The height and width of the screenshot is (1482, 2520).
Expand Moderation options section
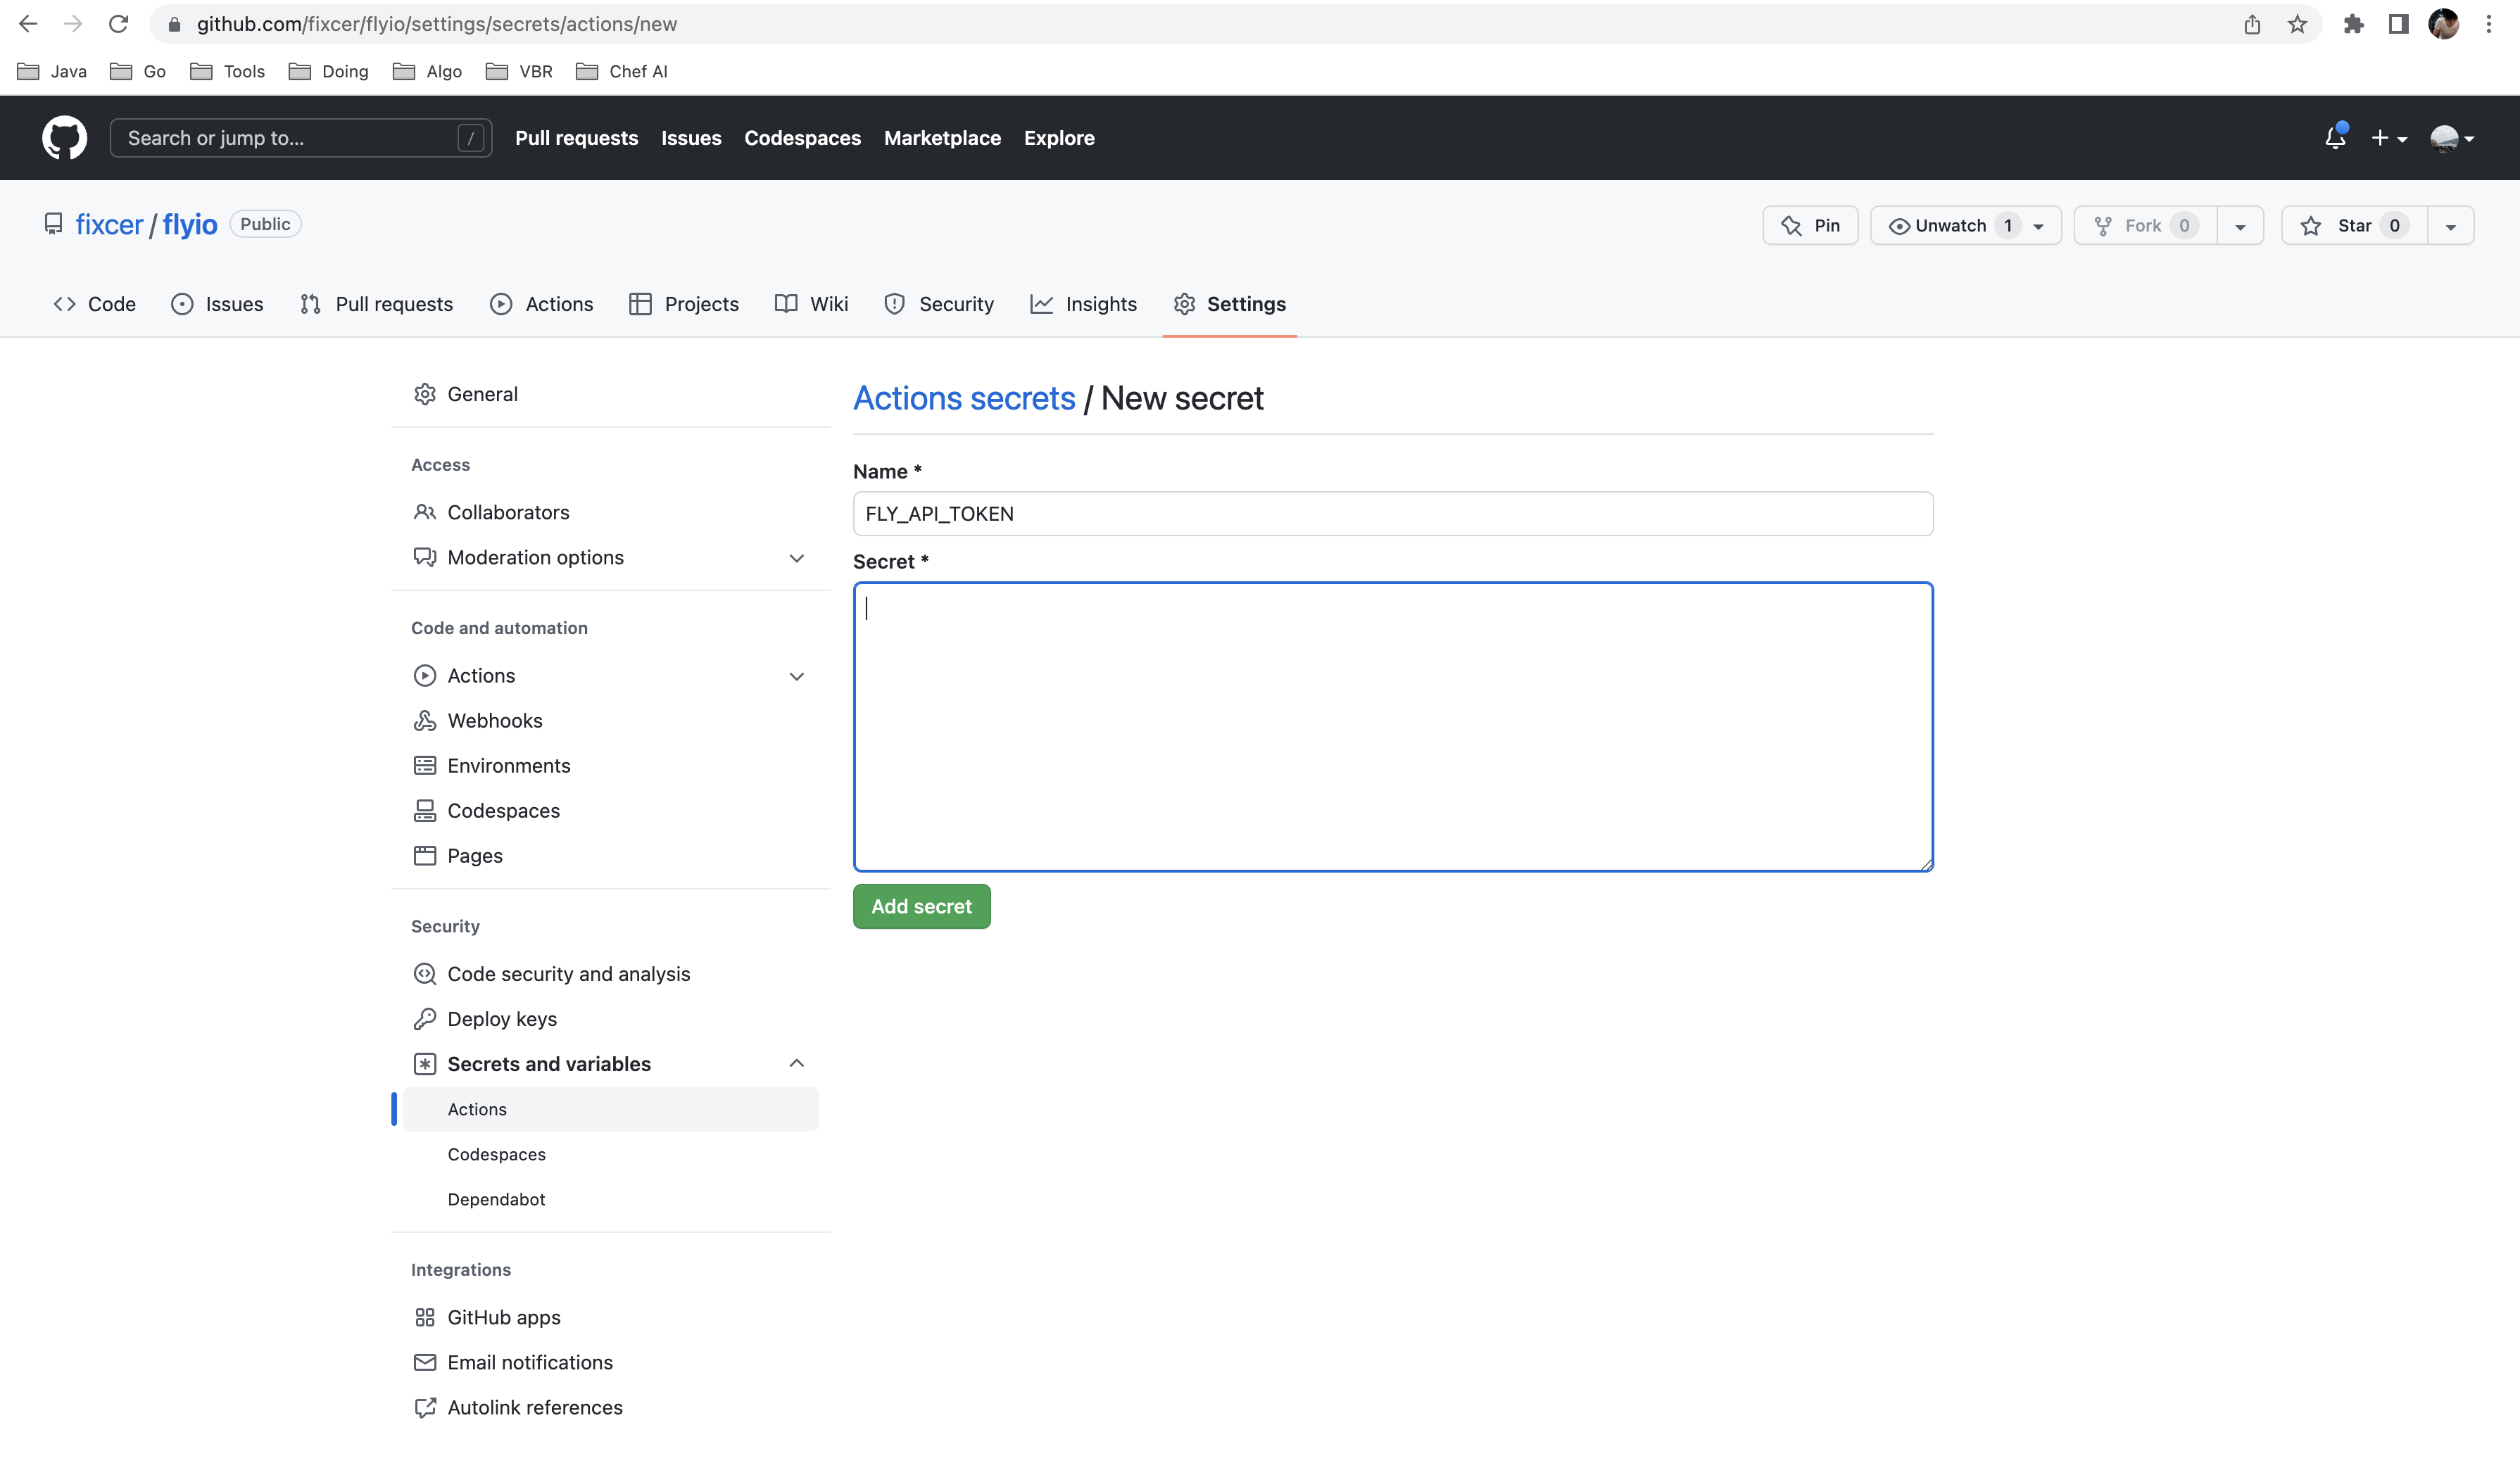pyautogui.click(x=796, y=557)
